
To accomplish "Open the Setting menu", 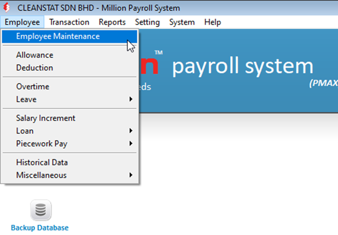I will (x=147, y=22).
